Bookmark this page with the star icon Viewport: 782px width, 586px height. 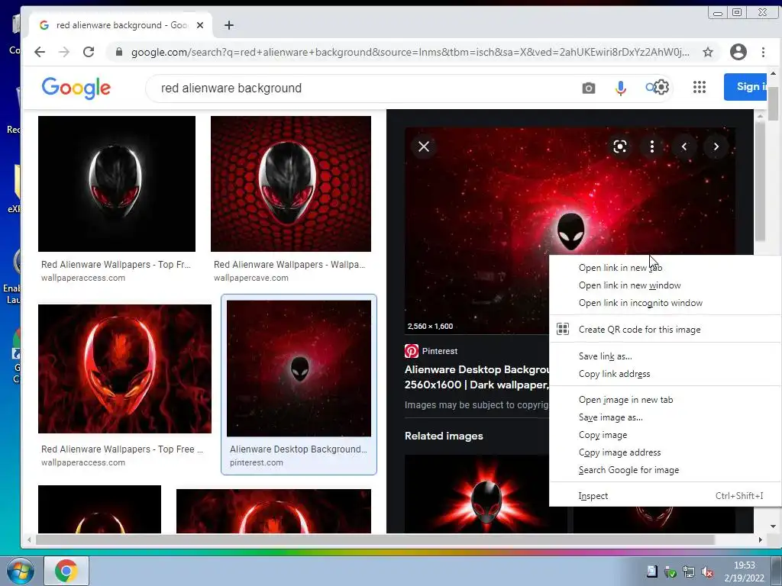click(x=708, y=52)
